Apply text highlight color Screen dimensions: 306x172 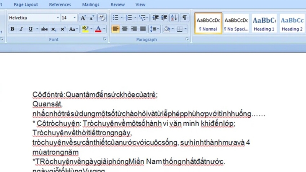coord(85,29)
